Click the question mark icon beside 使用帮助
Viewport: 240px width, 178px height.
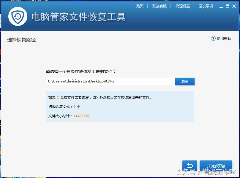(x=214, y=38)
